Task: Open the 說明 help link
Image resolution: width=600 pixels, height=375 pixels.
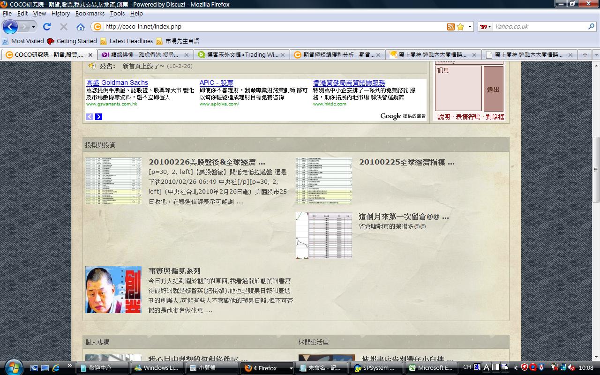Action: click(x=444, y=117)
